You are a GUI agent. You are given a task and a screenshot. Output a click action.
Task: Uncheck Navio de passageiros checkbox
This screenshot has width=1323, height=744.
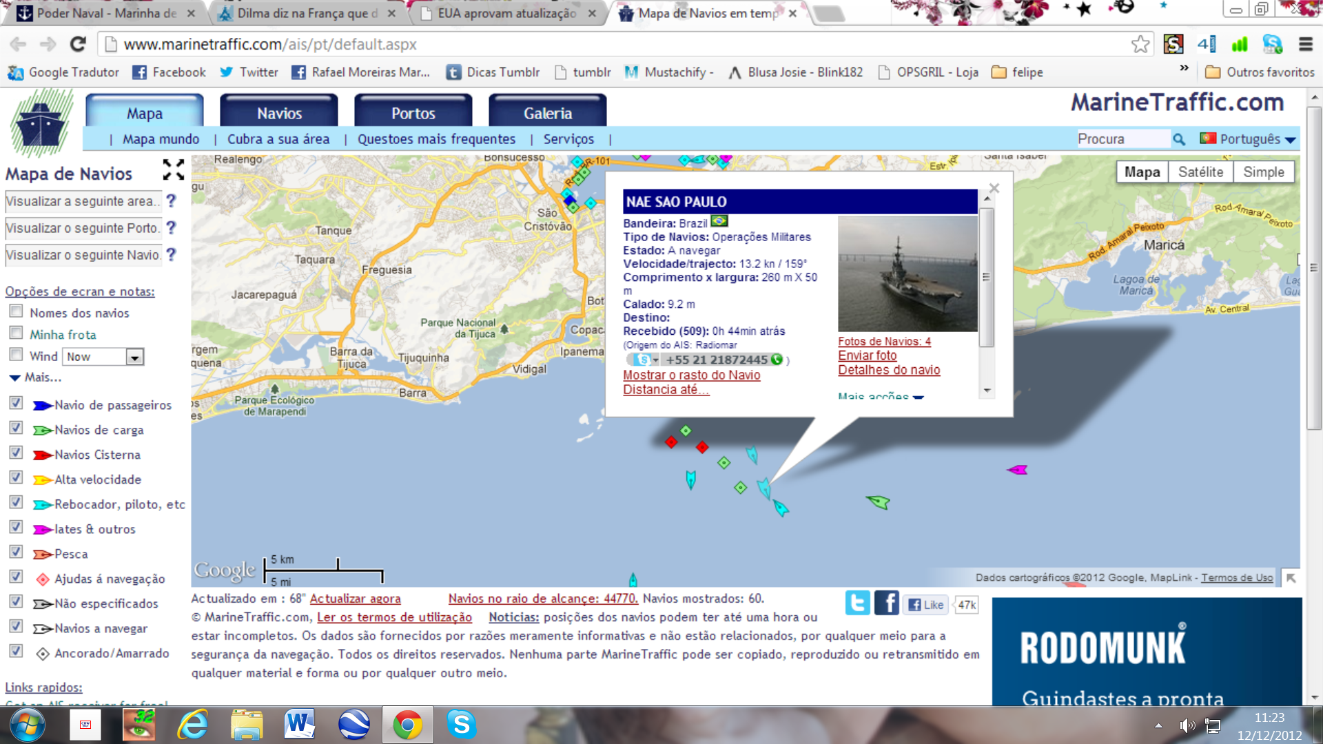pyautogui.click(x=16, y=402)
